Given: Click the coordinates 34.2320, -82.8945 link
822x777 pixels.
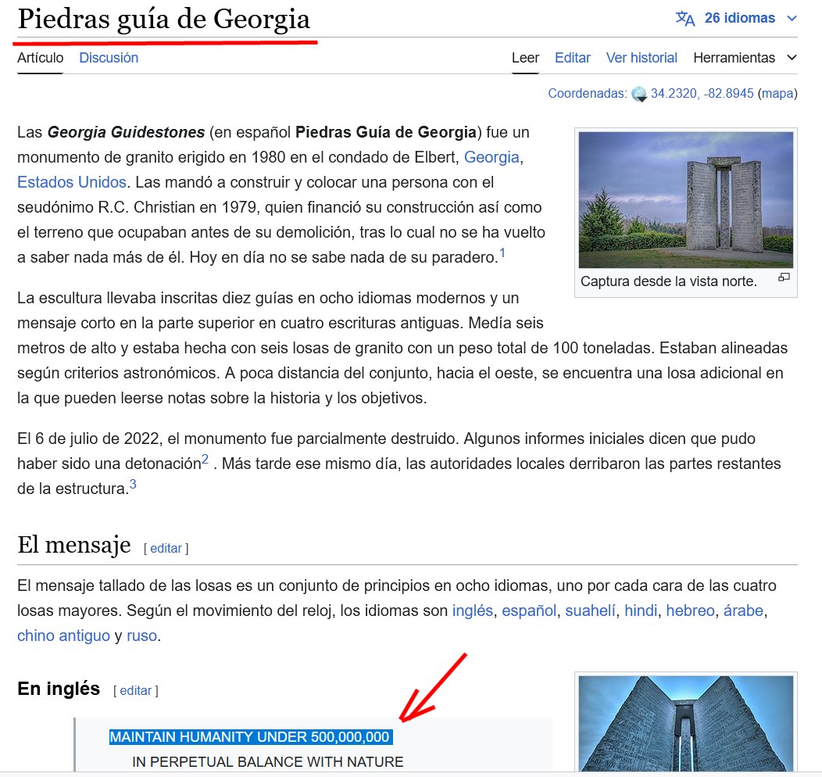Looking at the screenshot, I should tap(702, 94).
